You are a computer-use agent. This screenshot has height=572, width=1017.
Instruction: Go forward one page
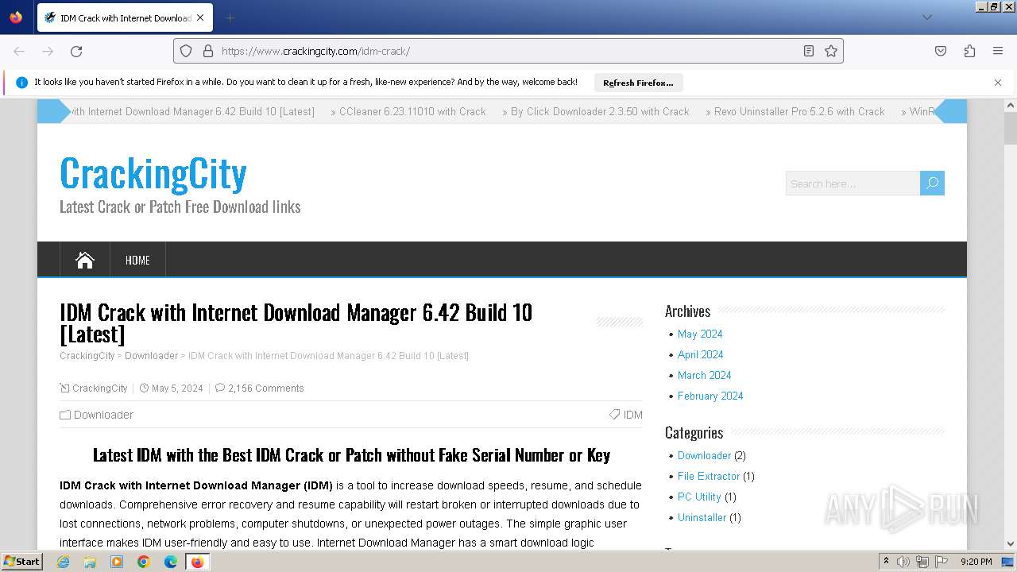48,51
